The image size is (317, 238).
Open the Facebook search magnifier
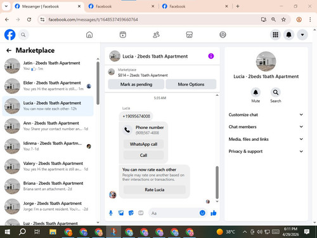coord(23,35)
